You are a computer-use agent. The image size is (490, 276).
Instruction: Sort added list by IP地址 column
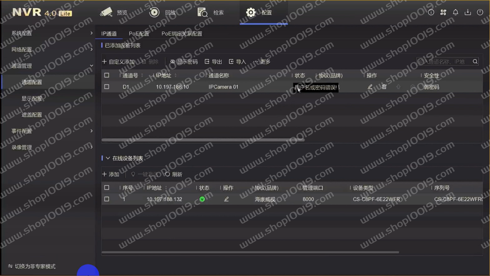[x=176, y=75]
